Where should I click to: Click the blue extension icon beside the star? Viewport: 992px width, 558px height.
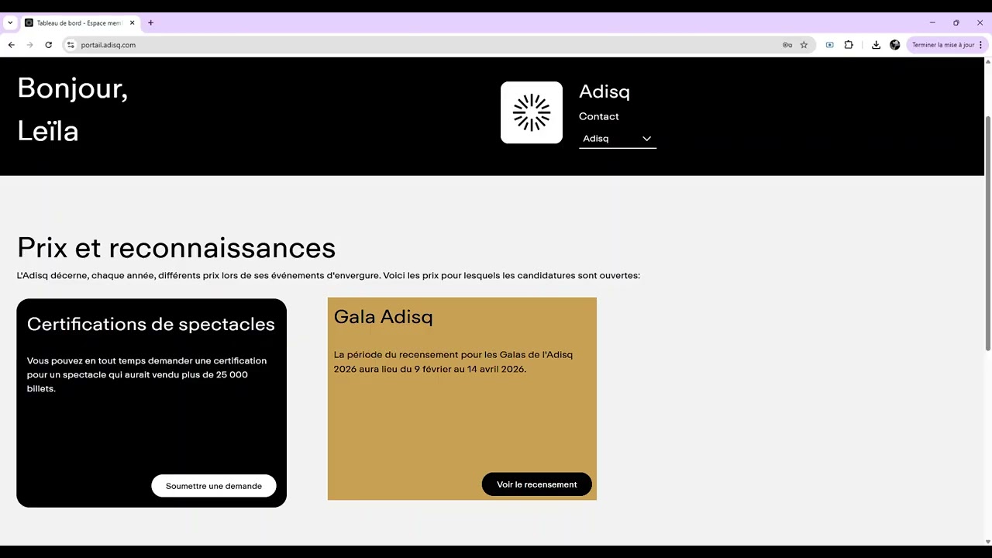point(829,45)
